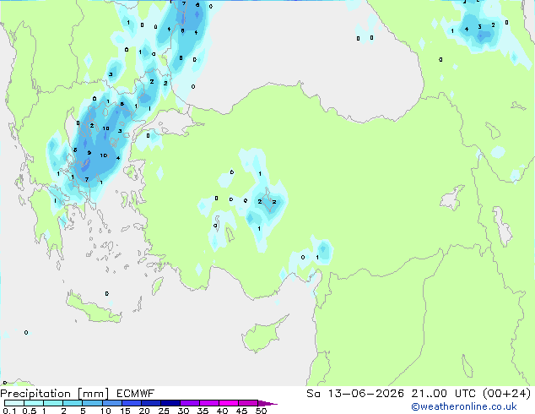Select the 25 to 30 mm legend swatch
535x414 pixels.
170,403
